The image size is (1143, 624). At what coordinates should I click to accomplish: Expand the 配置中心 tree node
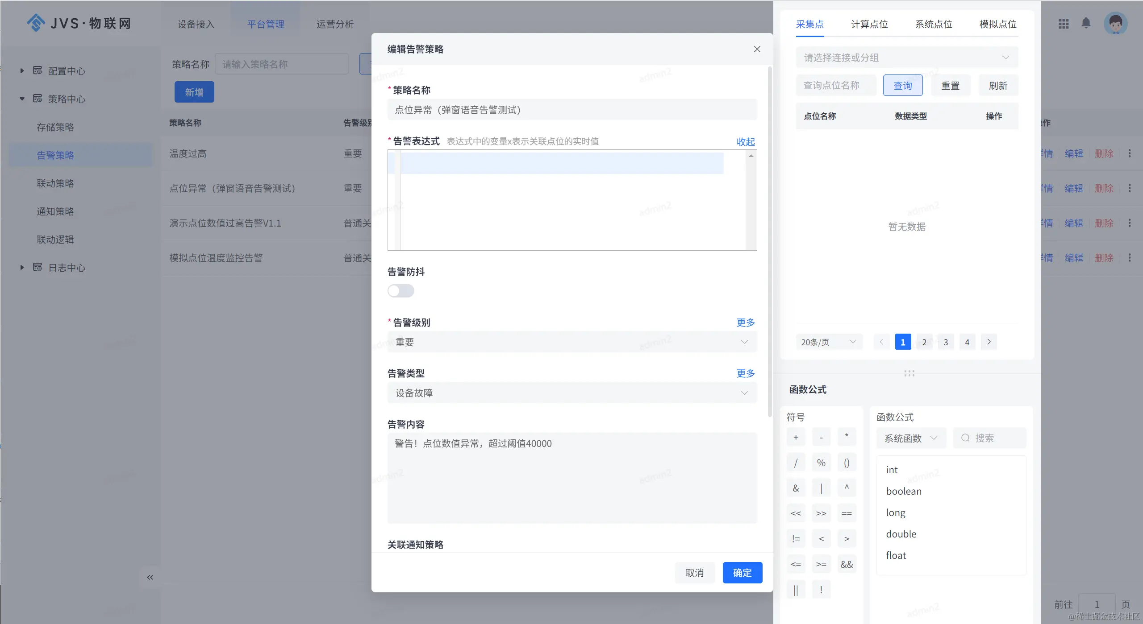pyautogui.click(x=22, y=71)
